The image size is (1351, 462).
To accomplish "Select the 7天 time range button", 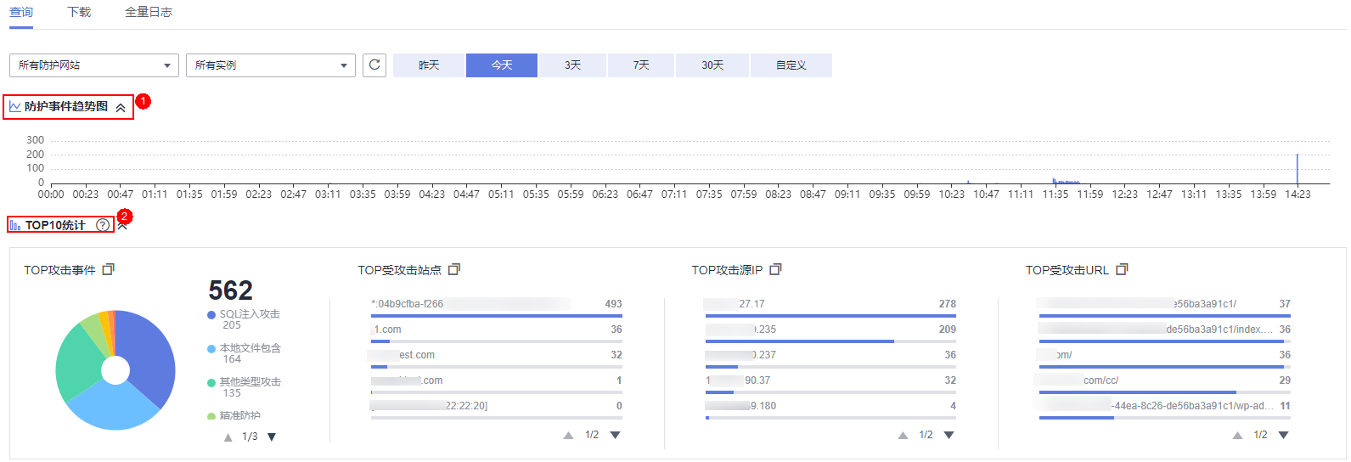I will tap(641, 65).
